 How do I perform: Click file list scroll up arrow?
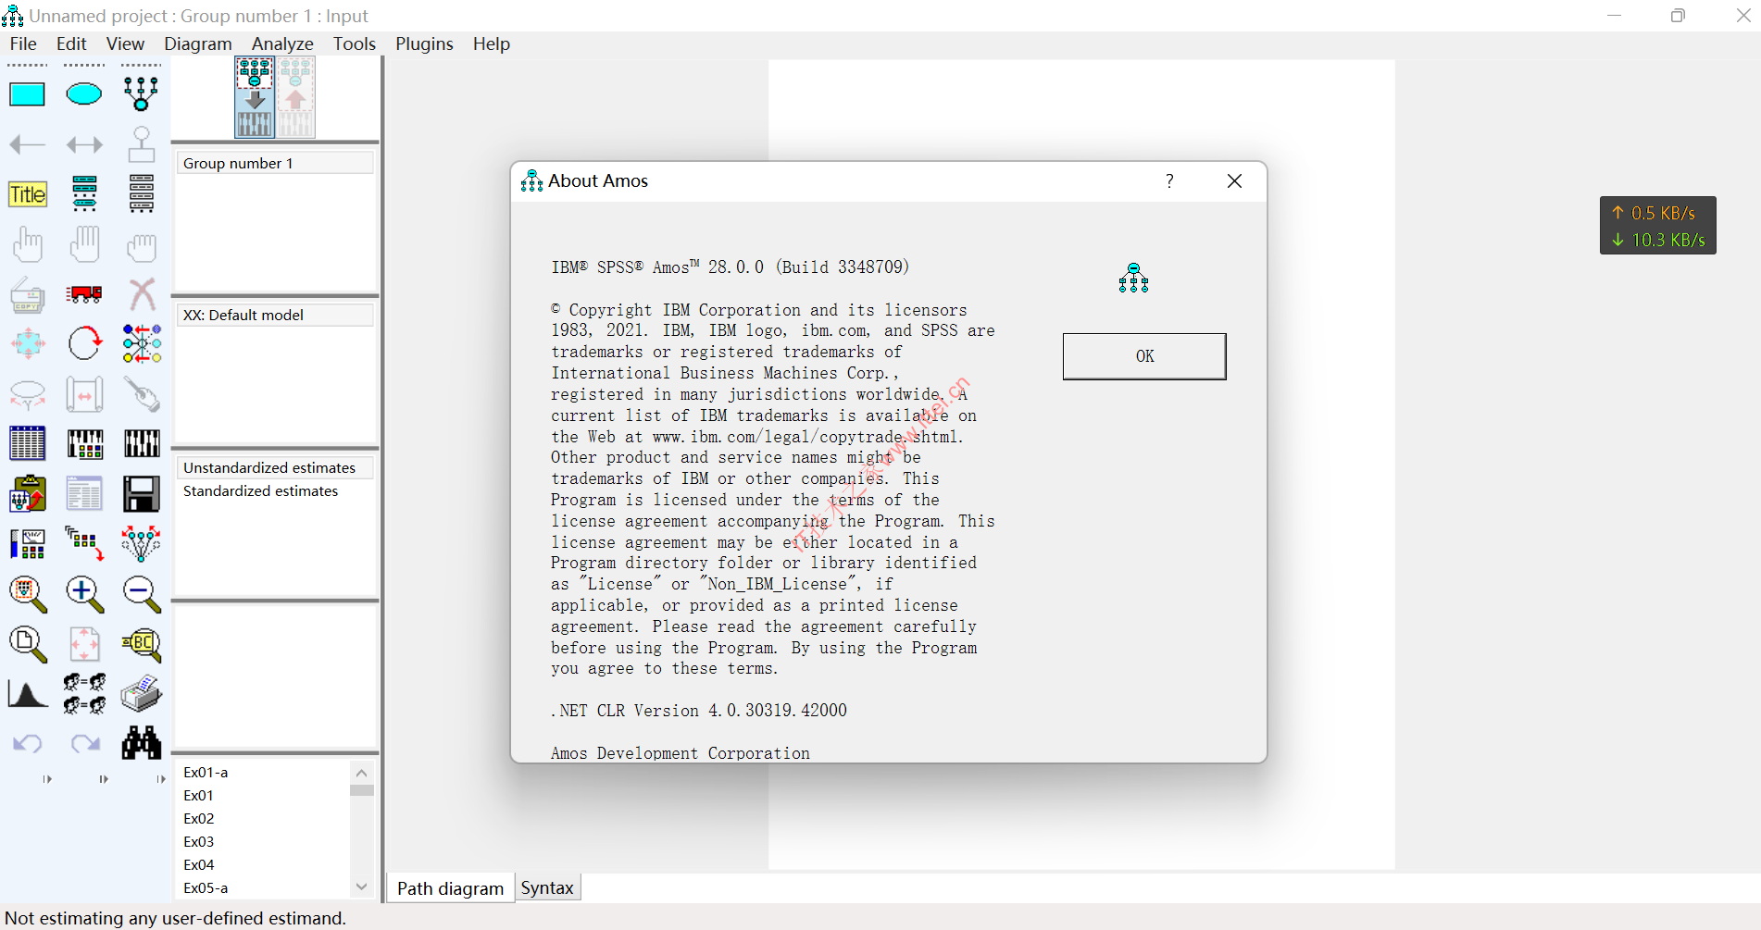(362, 773)
